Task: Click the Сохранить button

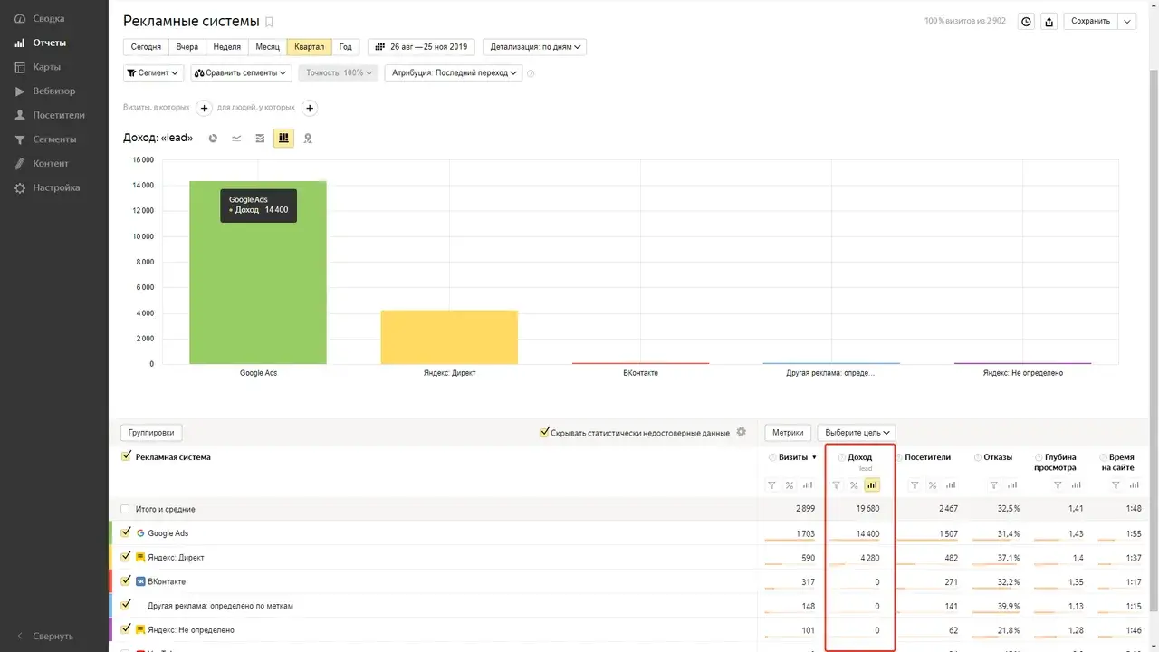Action: pos(1091,22)
